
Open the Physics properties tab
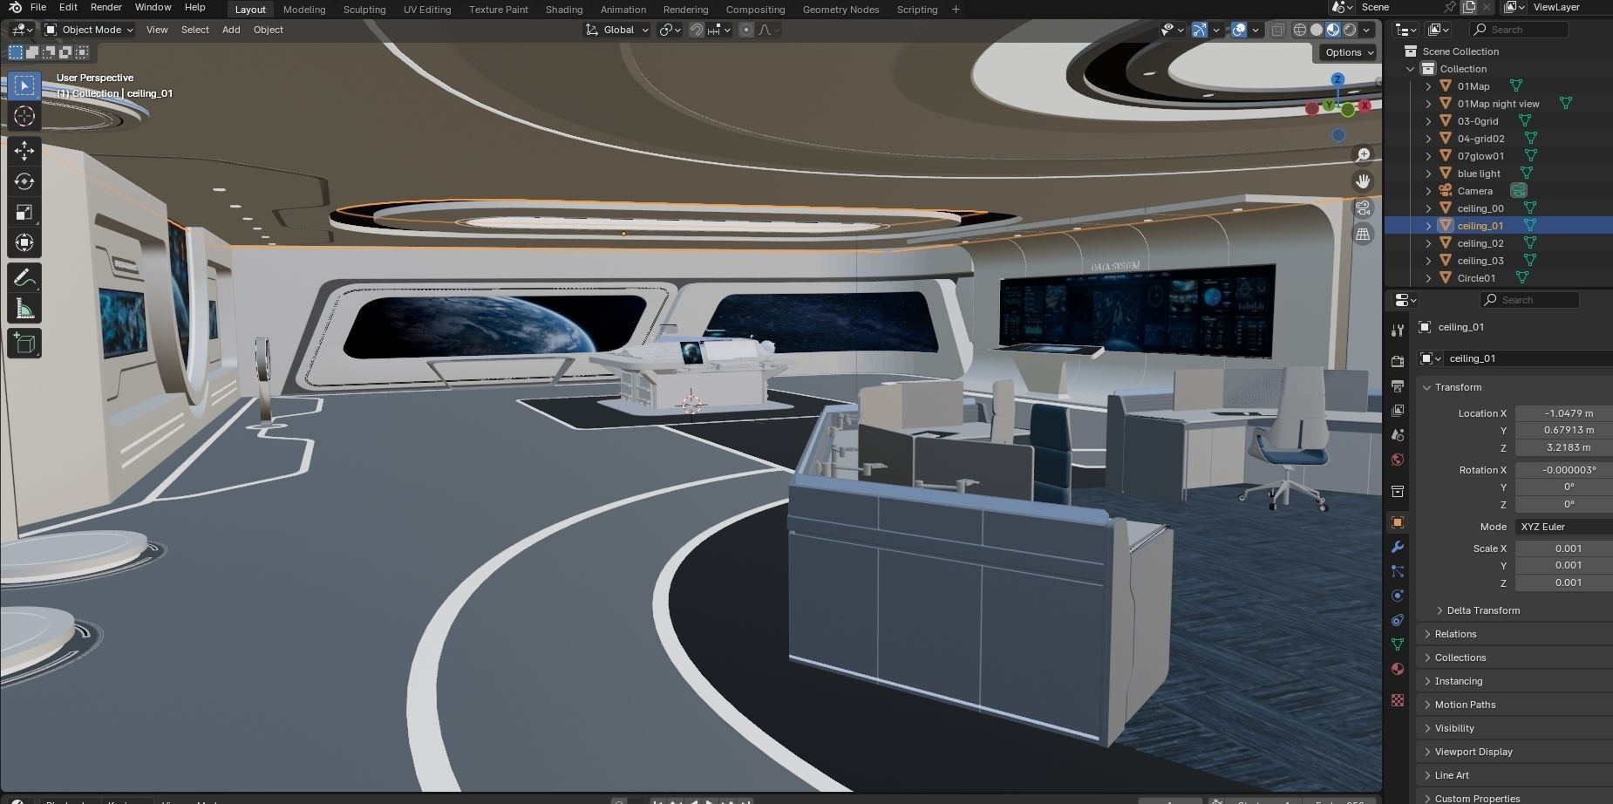coord(1398,596)
